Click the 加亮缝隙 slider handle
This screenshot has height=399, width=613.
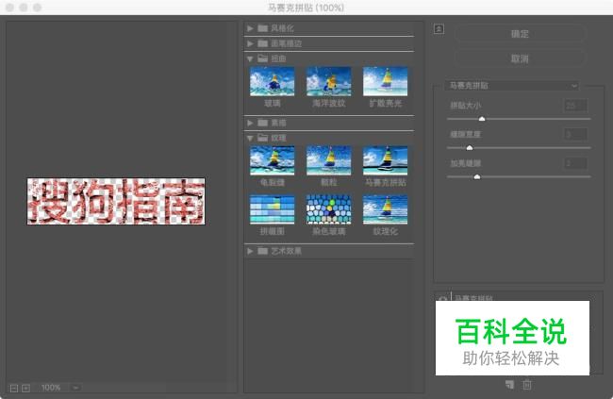tap(477, 176)
